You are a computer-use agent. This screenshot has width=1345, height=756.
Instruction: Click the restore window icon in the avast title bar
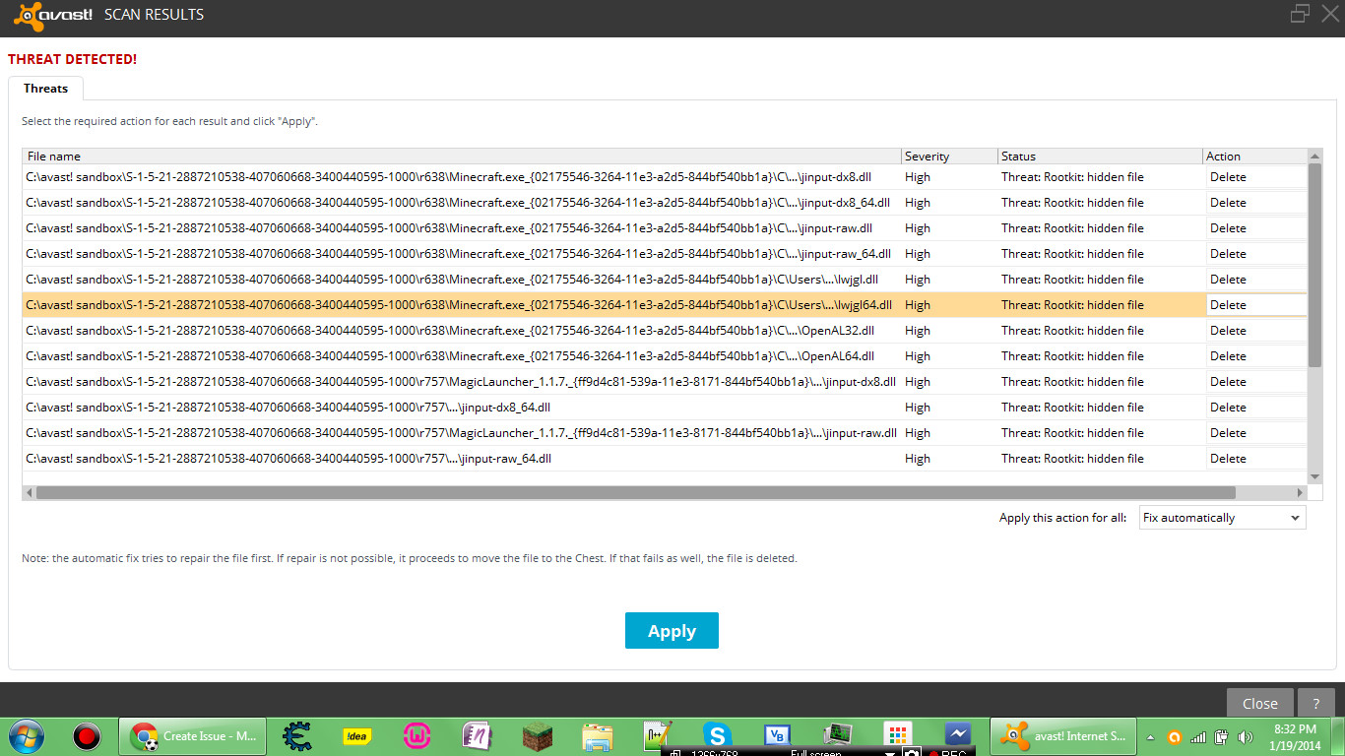[x=1300, y=13]
